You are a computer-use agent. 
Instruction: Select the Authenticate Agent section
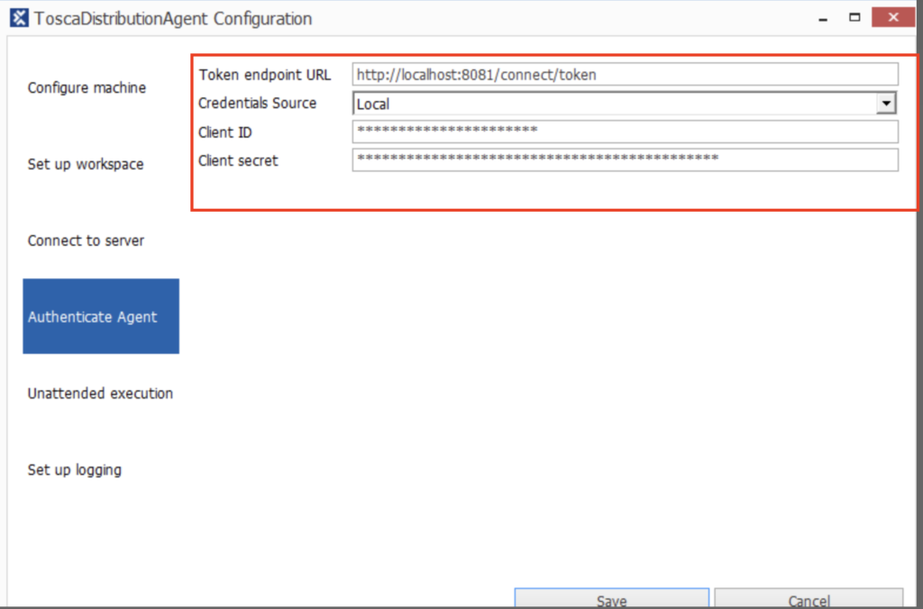tap(101, 316)
